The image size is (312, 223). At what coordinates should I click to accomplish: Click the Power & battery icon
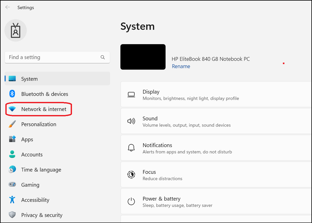131,201
